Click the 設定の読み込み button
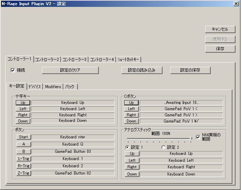 tap(142, 70)
